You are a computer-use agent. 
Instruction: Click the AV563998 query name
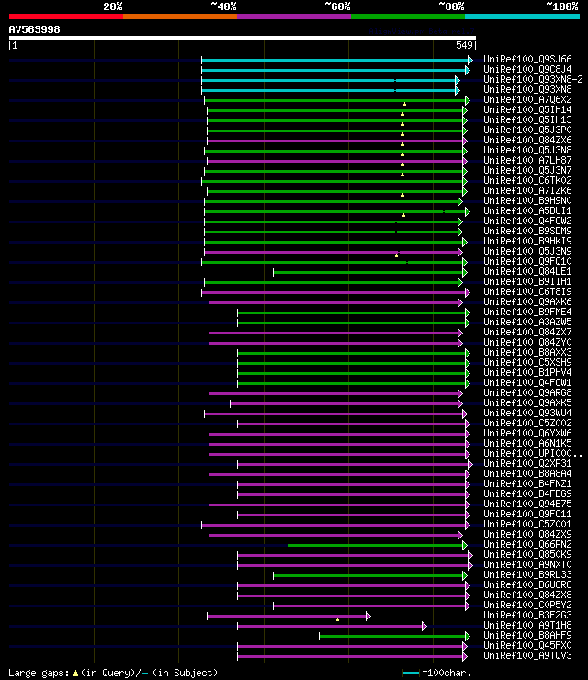pyautogui.click(x=34, y=30)
